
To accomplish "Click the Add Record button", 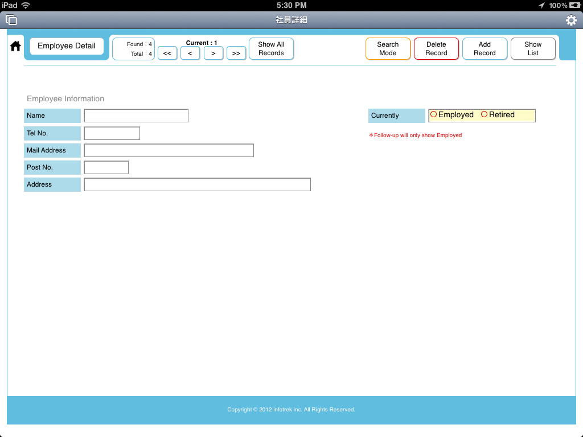I will (485, 49).
